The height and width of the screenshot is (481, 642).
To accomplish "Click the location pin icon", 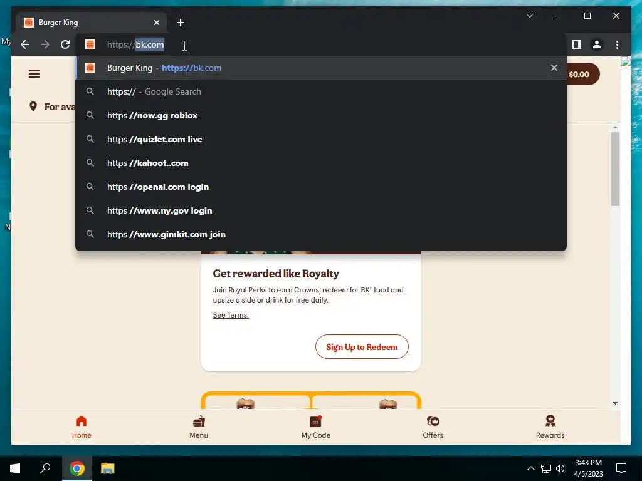I will tap(33, 106).
